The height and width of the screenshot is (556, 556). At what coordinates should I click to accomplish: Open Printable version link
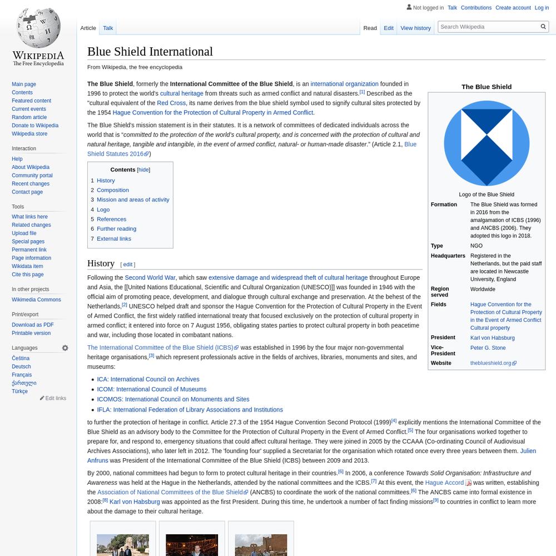(31, 333)
